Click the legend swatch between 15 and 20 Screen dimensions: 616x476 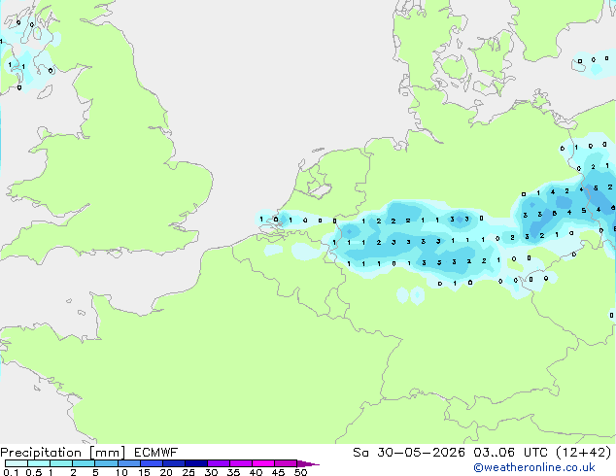coord(152,463)
